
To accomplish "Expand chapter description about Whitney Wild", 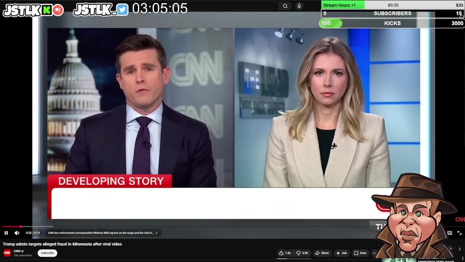I will 102,233.
